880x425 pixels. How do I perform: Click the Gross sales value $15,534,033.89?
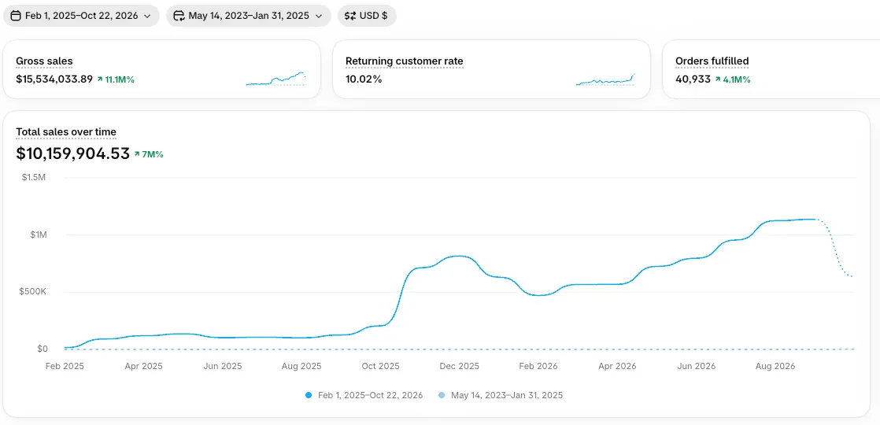[x=54, y=79]
